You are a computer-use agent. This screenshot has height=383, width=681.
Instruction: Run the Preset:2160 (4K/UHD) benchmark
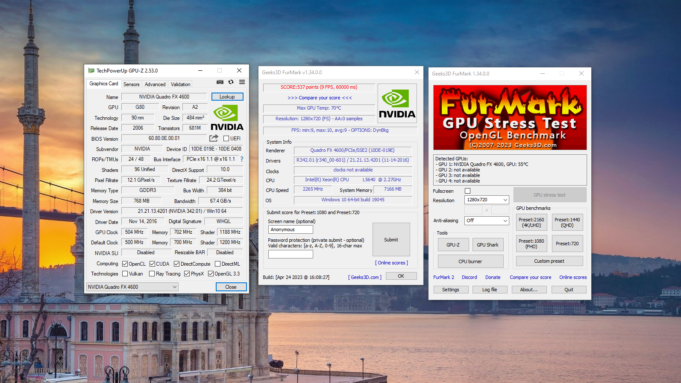click(x=531, y=223)
